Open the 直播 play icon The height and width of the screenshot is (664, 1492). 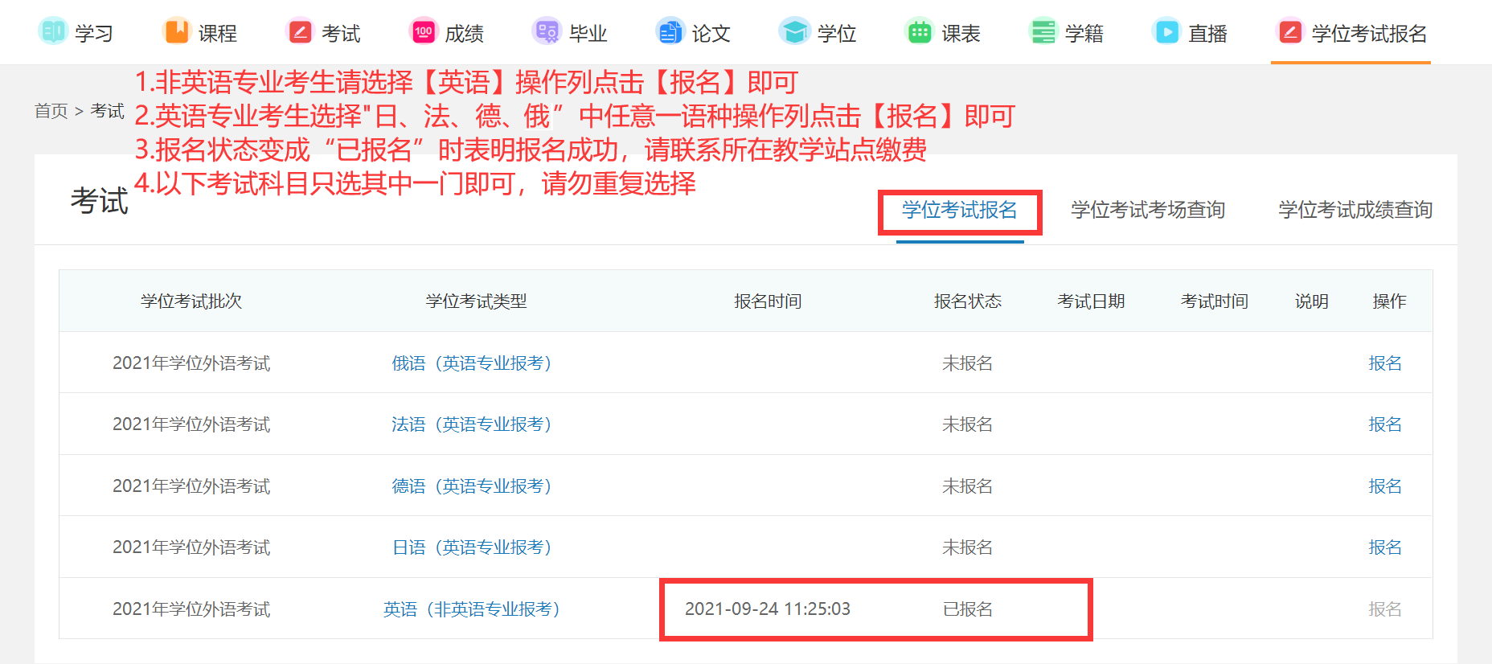pyautogui.click(x=1166, y=32)
